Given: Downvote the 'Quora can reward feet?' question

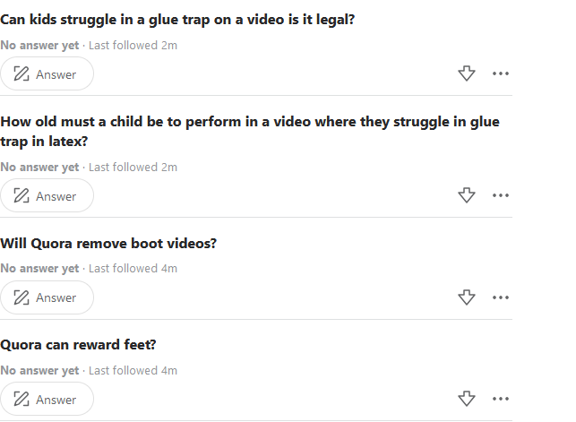Looking at the screenshot, I should click(466, 399).
